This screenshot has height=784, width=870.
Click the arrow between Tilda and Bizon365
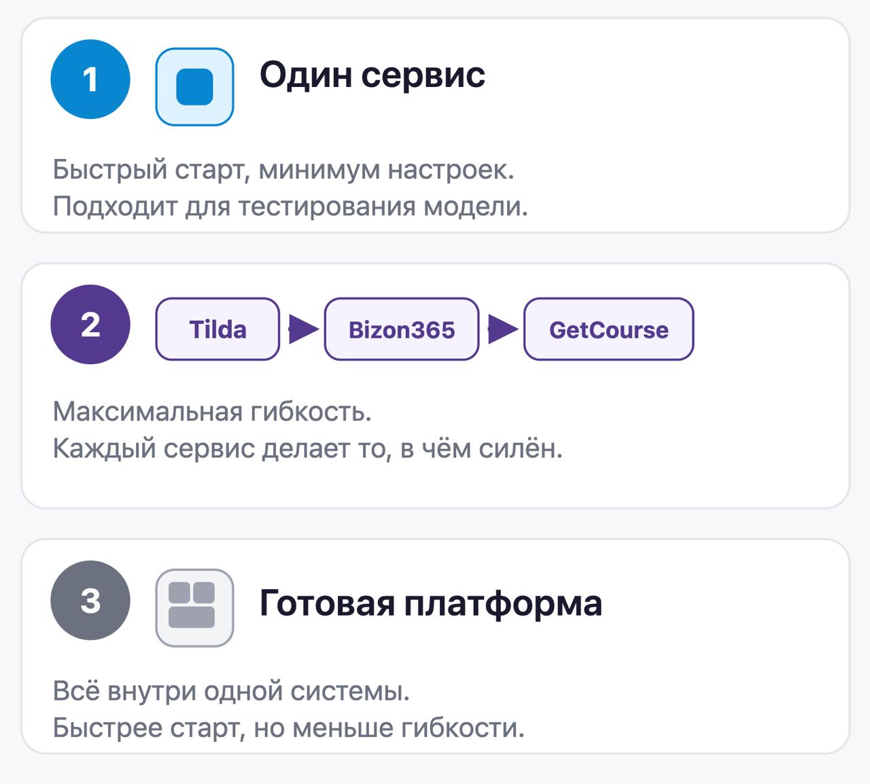302,329
